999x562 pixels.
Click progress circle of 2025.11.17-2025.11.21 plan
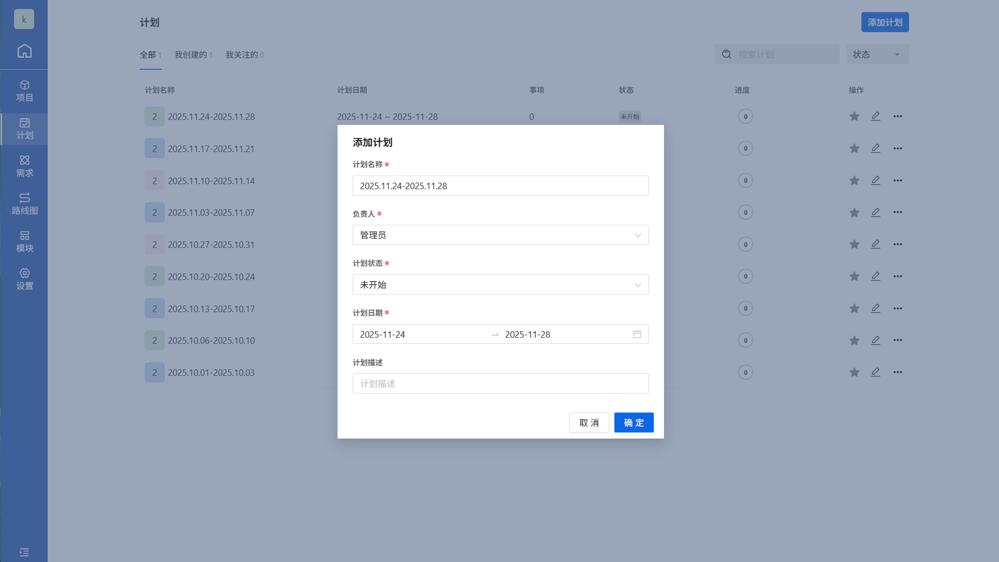point(745,149)
